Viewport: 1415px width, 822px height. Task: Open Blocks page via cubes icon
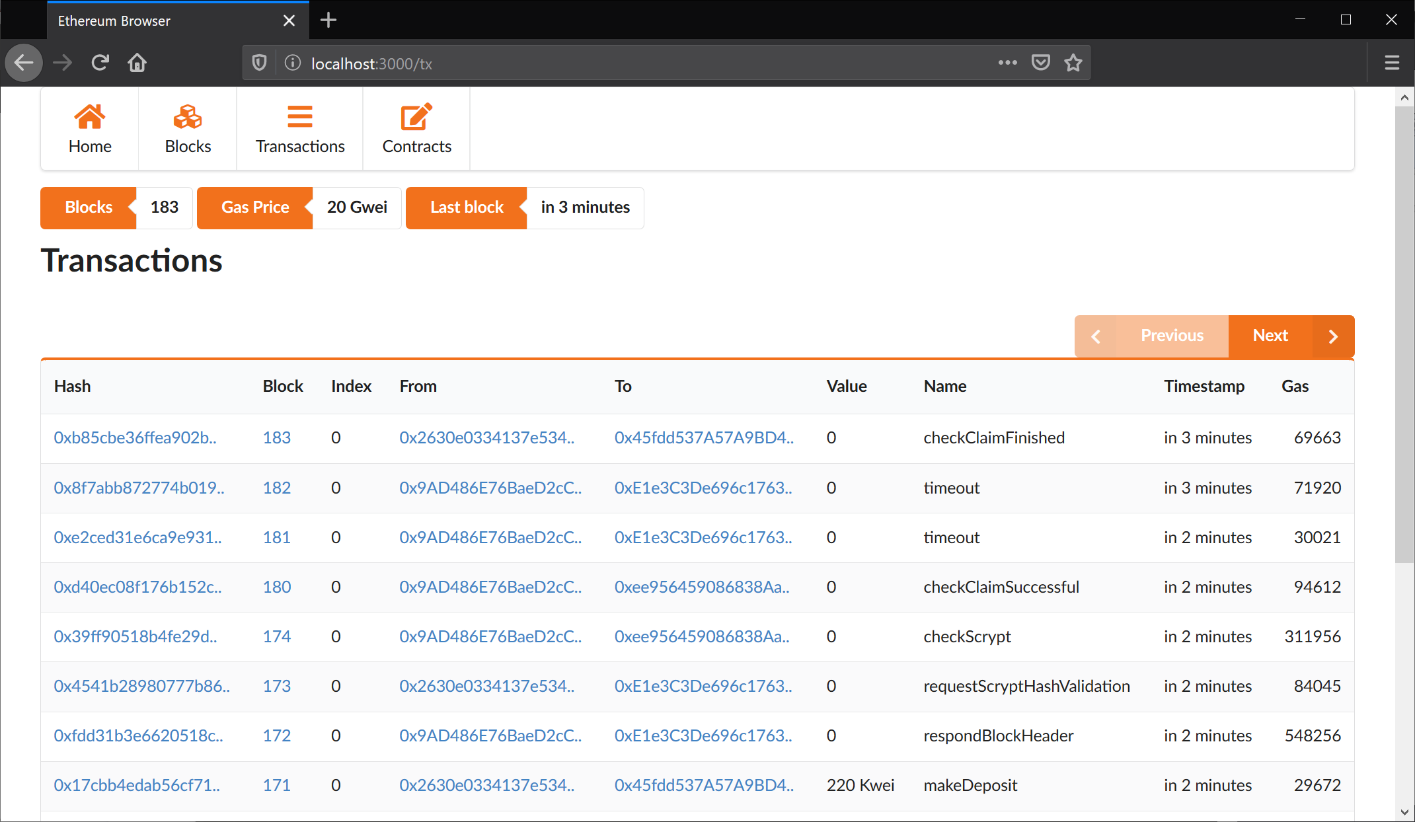[188, 117]
